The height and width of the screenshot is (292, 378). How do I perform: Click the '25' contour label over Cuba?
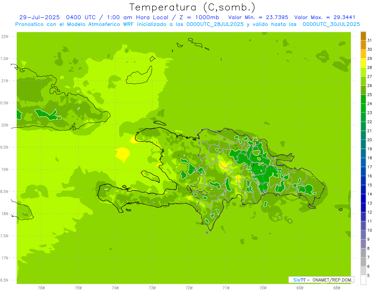59,117
